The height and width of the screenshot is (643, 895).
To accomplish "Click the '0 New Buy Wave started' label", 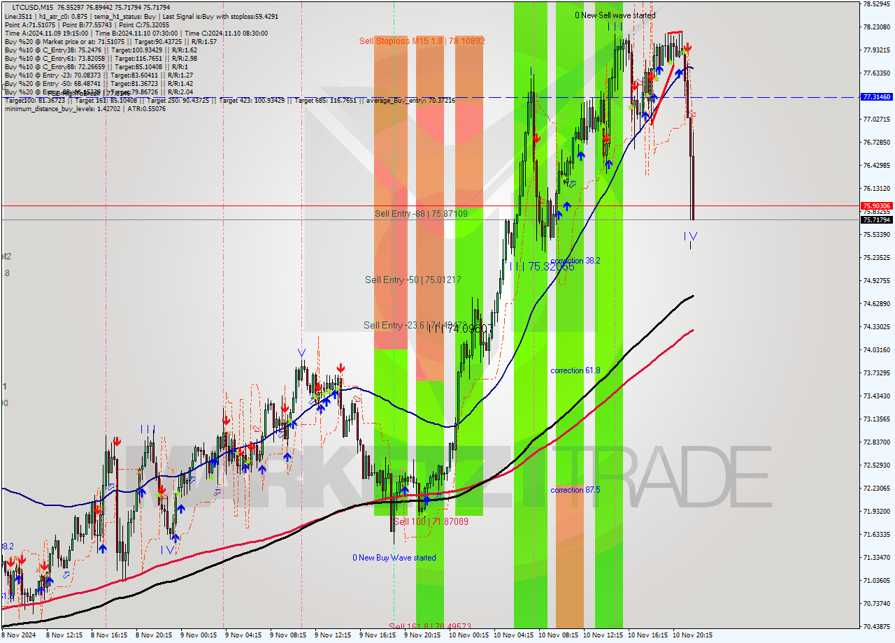I will click(394, 558).
